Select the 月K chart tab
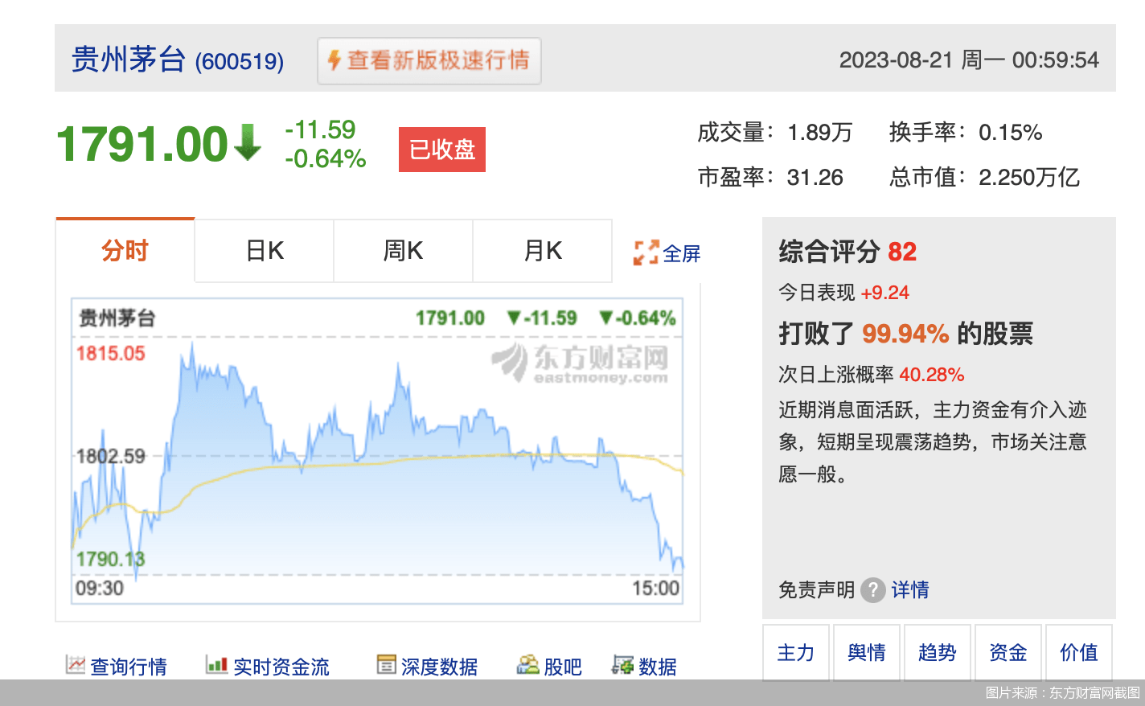The width and height of the screenshot is (1145, 706). (543, 251)
